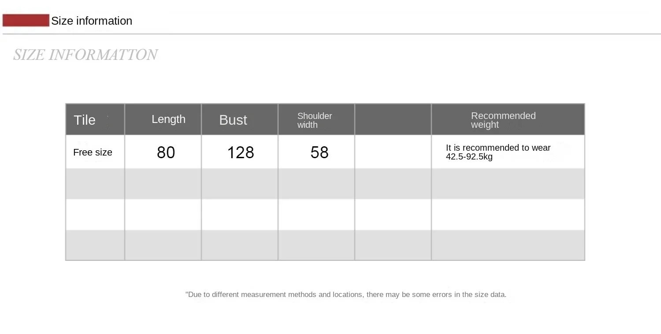Click the Bust column header
This screenshot has height=334, width=661.
click(233, 120)
